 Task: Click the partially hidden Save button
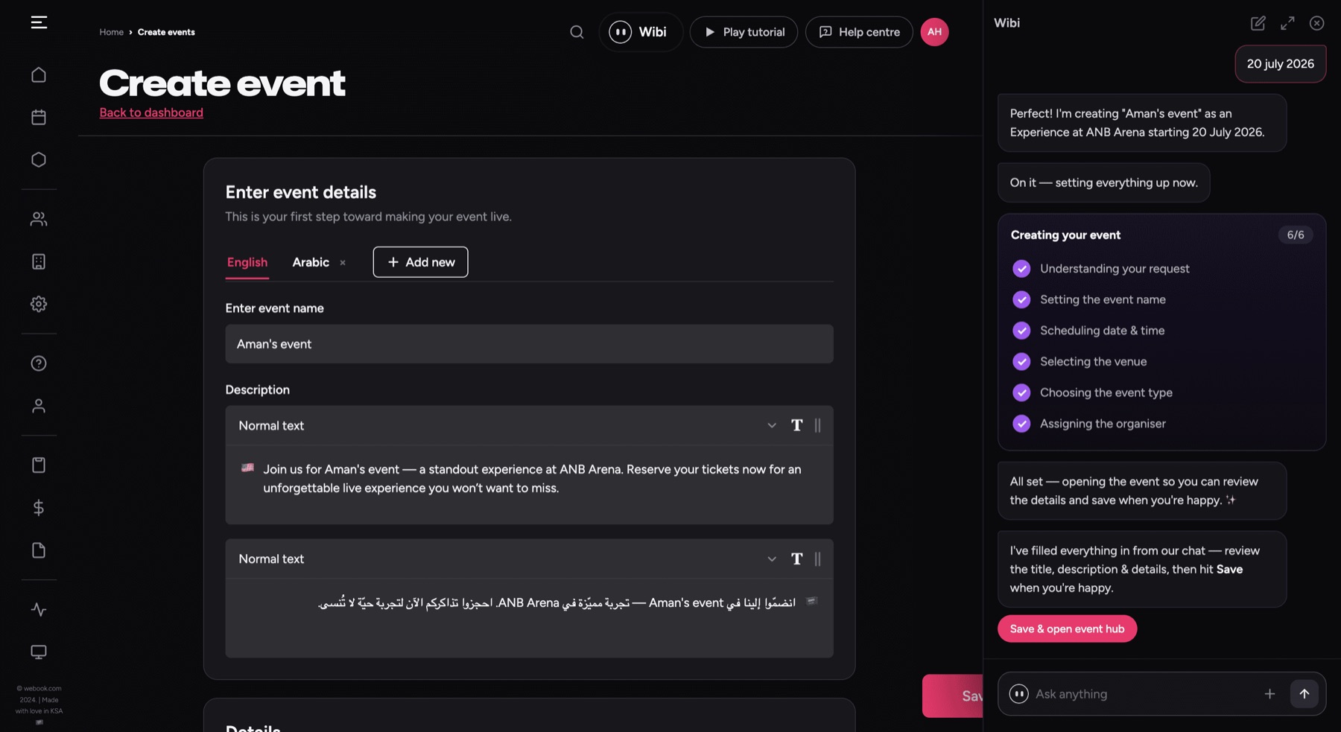953,696
